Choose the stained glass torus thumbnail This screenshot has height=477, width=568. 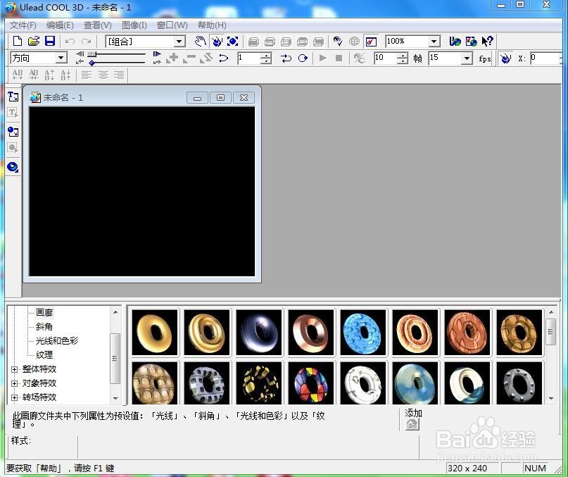(311, 383)
